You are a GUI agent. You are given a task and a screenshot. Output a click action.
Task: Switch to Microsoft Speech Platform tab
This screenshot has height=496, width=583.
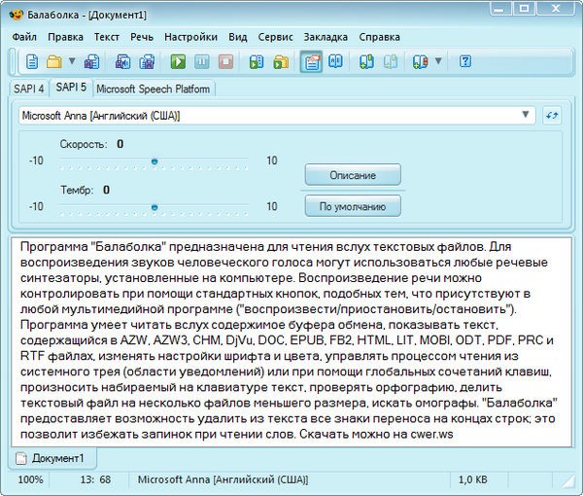tap(154, 89)
